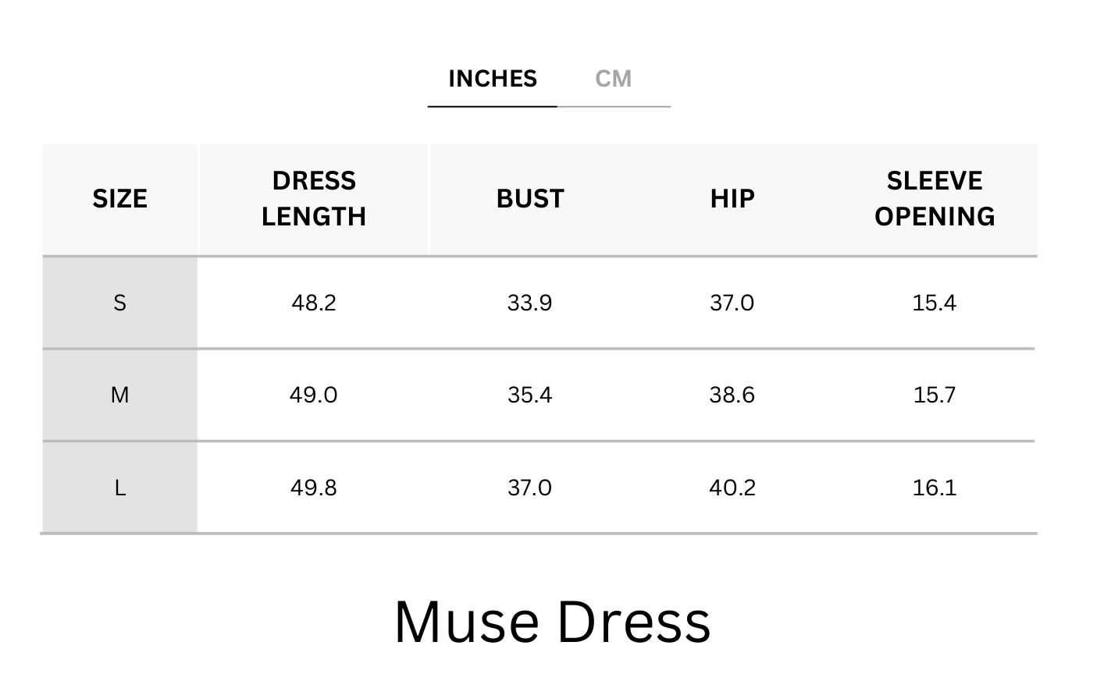Click the BUST column header
Image resolution: width=1104 pixels, height=688 pixels.
(x=530, y=199)
